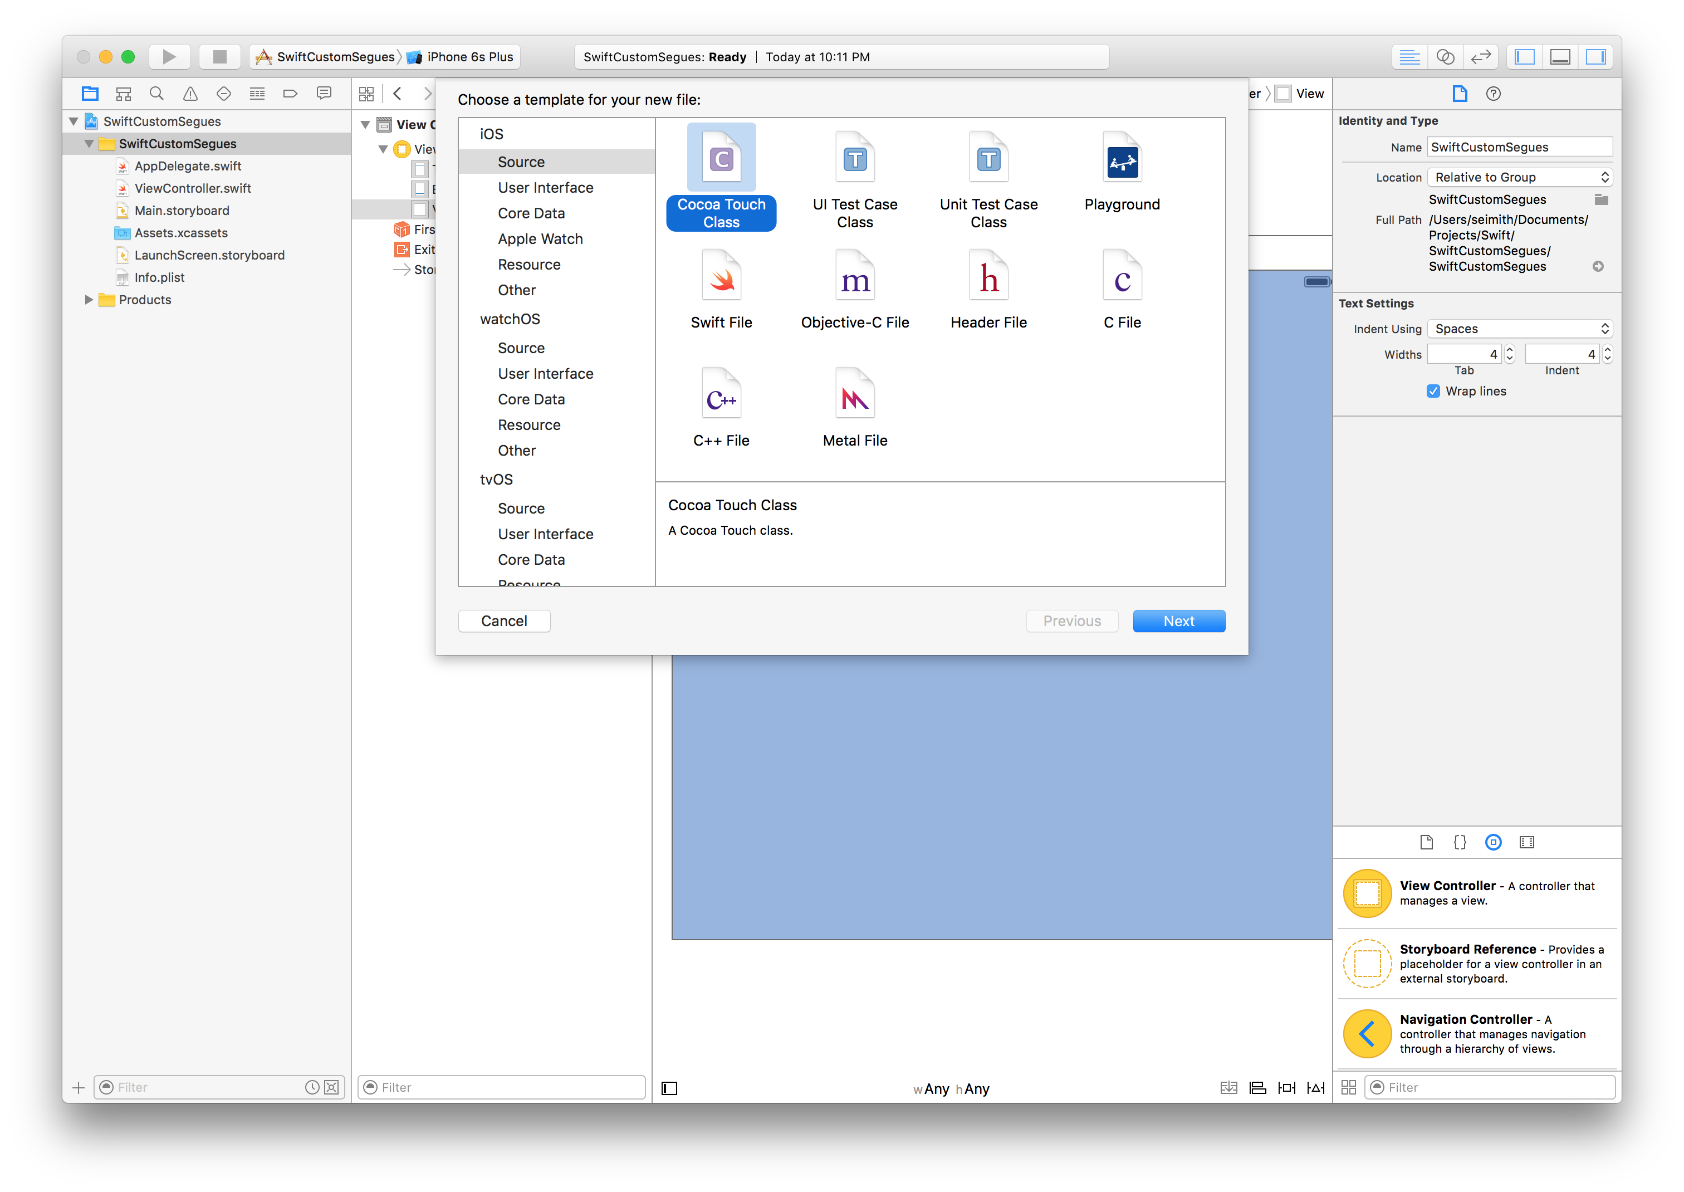
Task: Show the Quick Help inspector icon
Action: point(1492,94)
